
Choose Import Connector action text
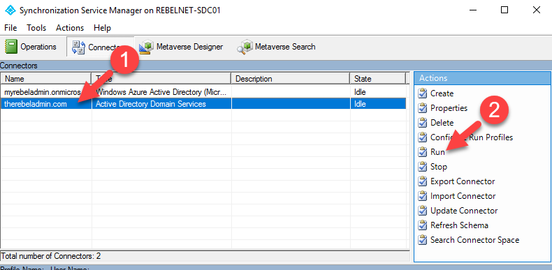(x=463, y=196)
